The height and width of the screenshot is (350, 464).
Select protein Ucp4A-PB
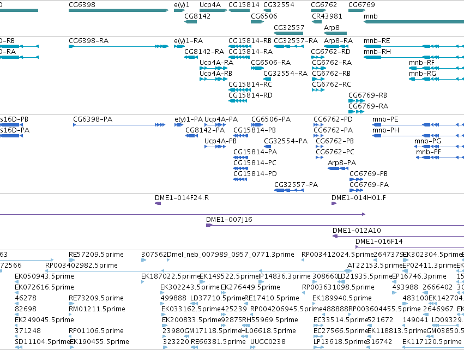215,147
